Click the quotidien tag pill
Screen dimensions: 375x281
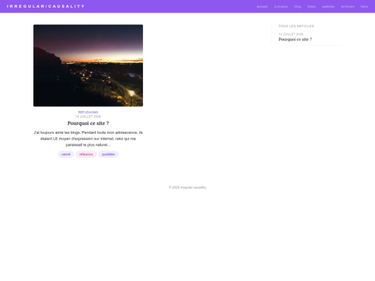[x=108, y=154]
